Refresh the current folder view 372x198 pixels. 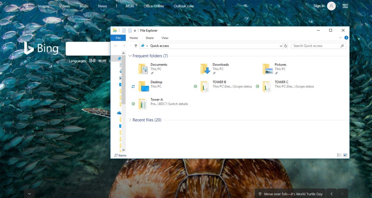(286, 46)
